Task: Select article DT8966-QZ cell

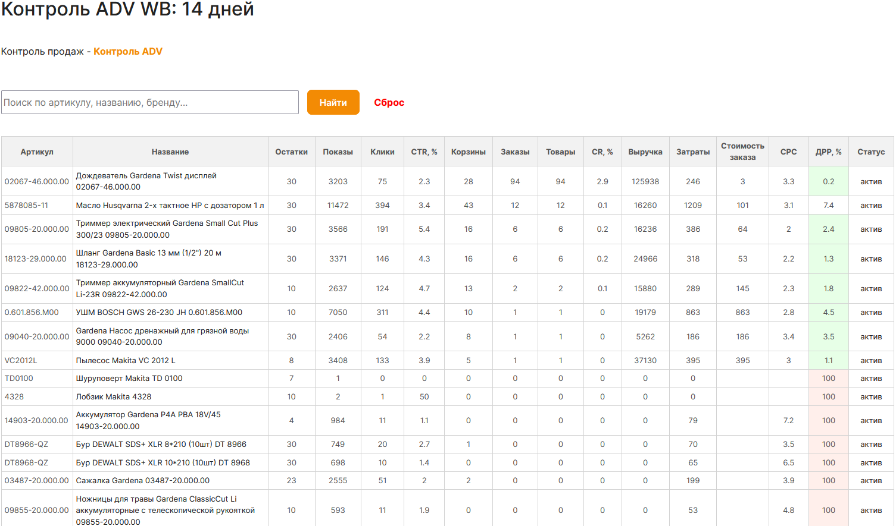Action: [x=37, y=444]
